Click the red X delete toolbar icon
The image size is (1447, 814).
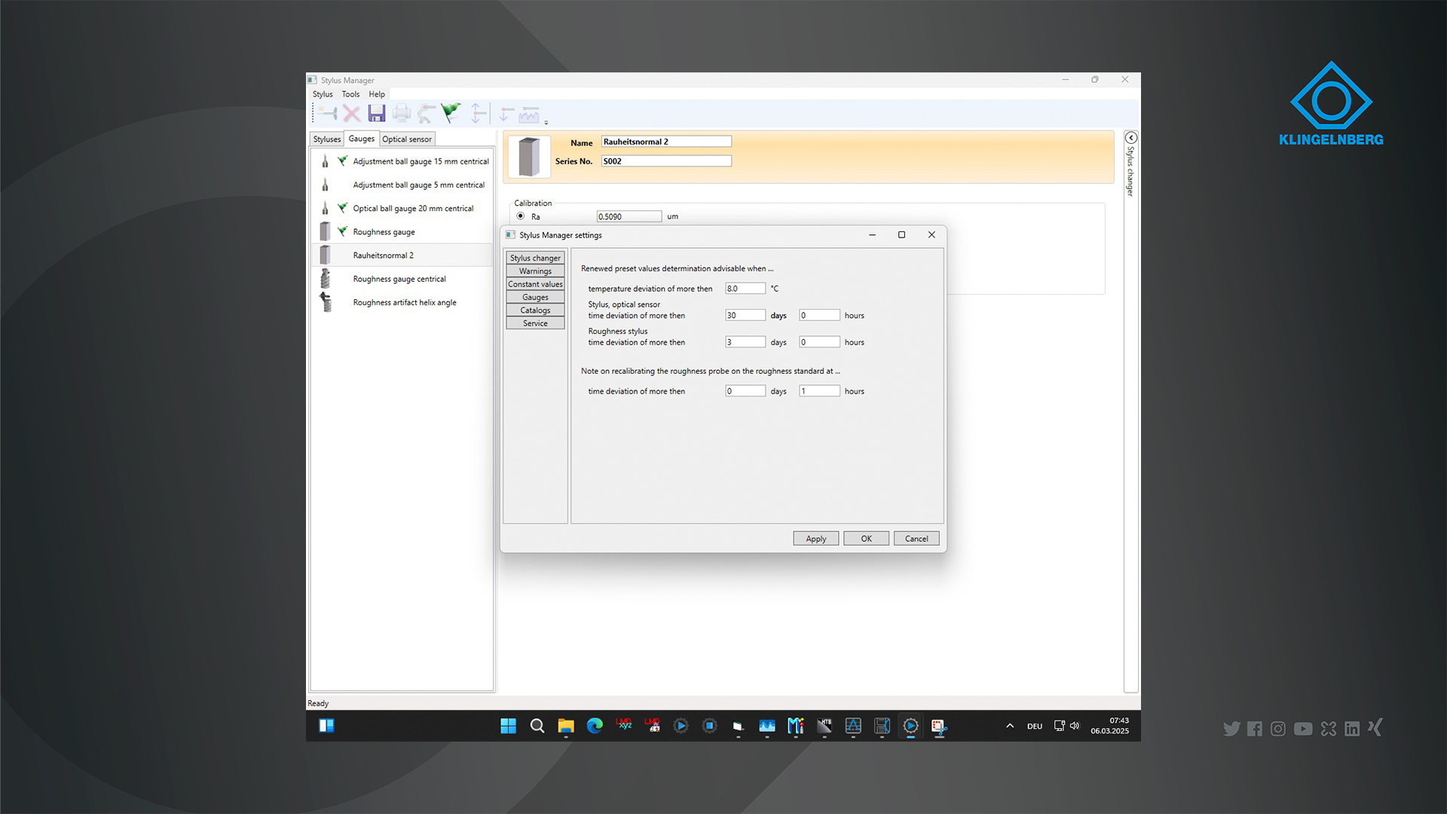click(351, 114)
